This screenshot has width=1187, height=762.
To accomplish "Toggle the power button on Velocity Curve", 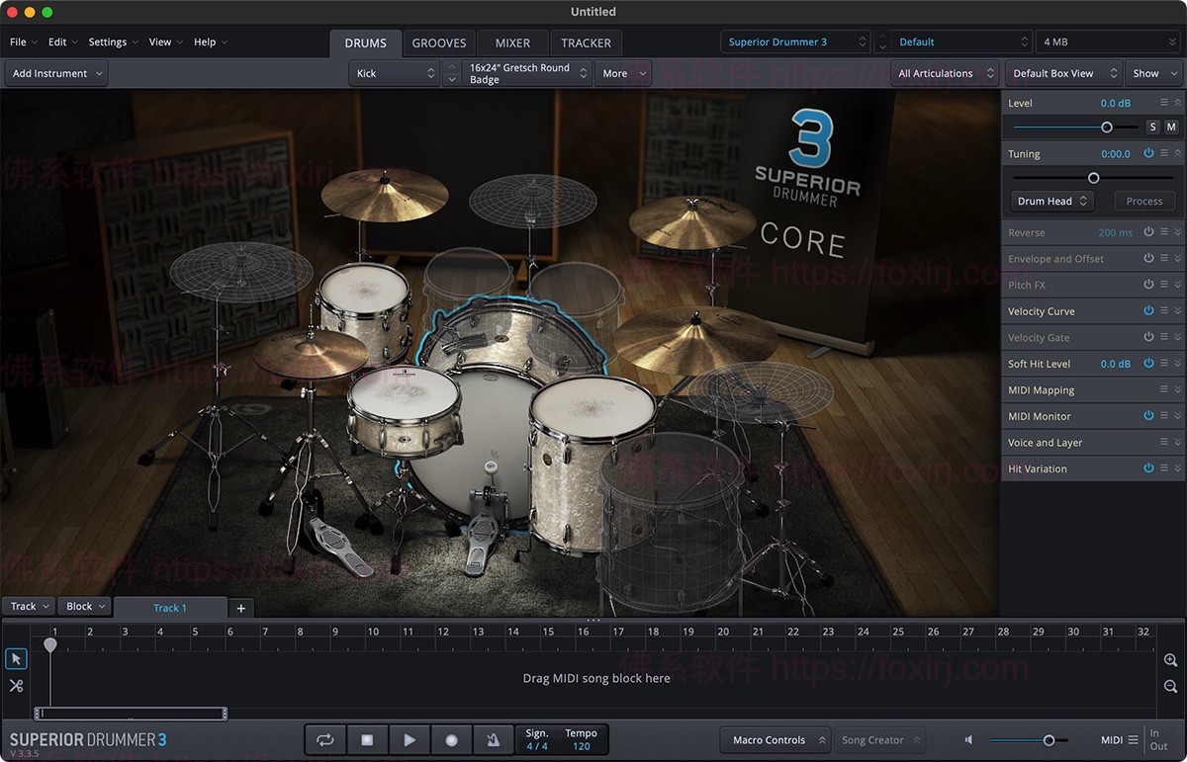I will (x=1147, y=310).
